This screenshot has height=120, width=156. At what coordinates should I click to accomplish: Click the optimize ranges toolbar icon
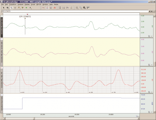pos(67,8)
